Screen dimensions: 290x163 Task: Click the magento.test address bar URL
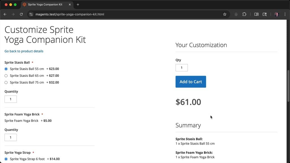click(70, 14)
